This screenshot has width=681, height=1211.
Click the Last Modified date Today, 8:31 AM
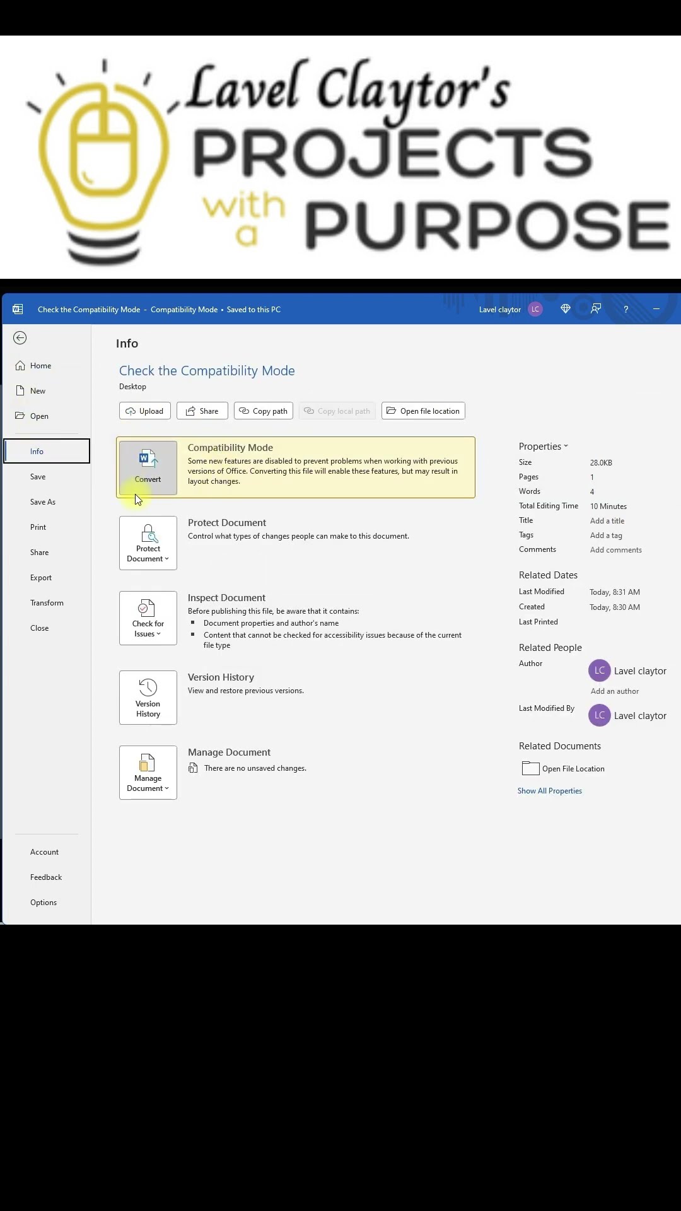pyautogui.click(x=615, y=592)
